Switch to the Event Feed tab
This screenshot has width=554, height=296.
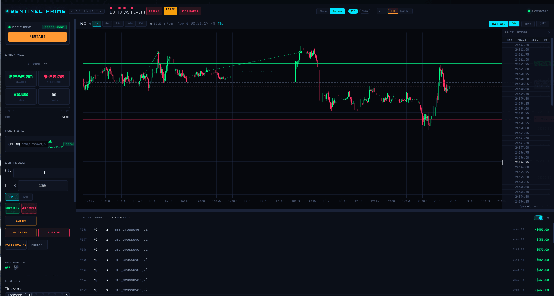point(93,218)
